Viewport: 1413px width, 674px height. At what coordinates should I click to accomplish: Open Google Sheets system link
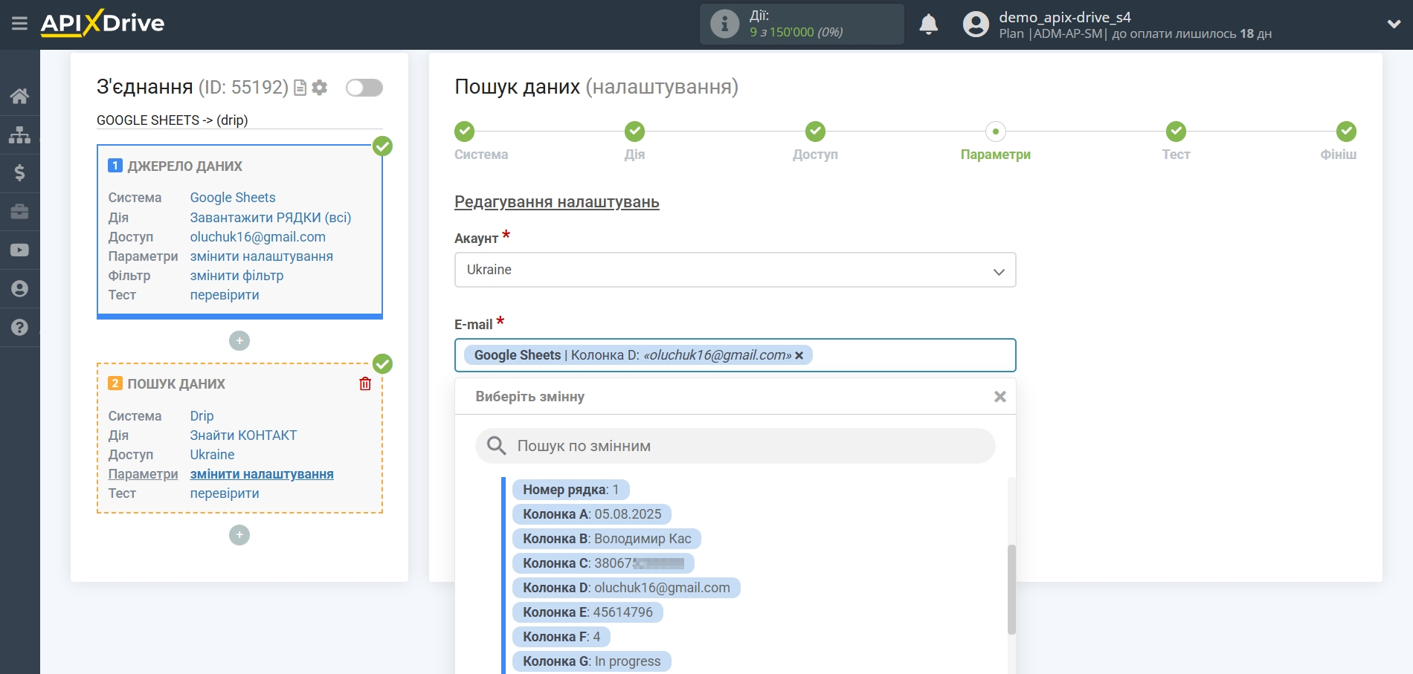coord(233,198)
